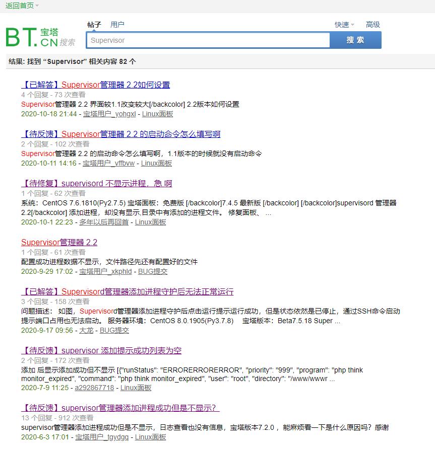Open BUG提交 link beside 大龙
The image size is (435, 450).
(x=114, y=330)
